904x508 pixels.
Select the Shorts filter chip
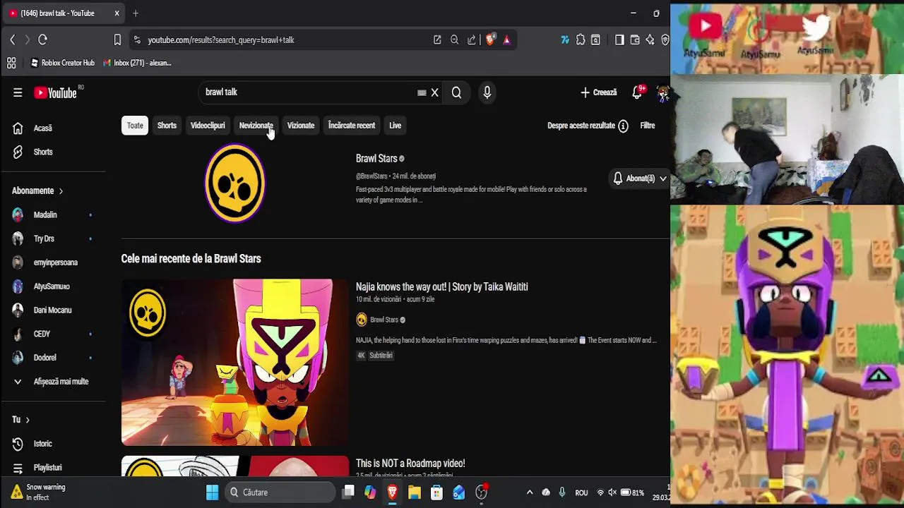coord(167,126)
